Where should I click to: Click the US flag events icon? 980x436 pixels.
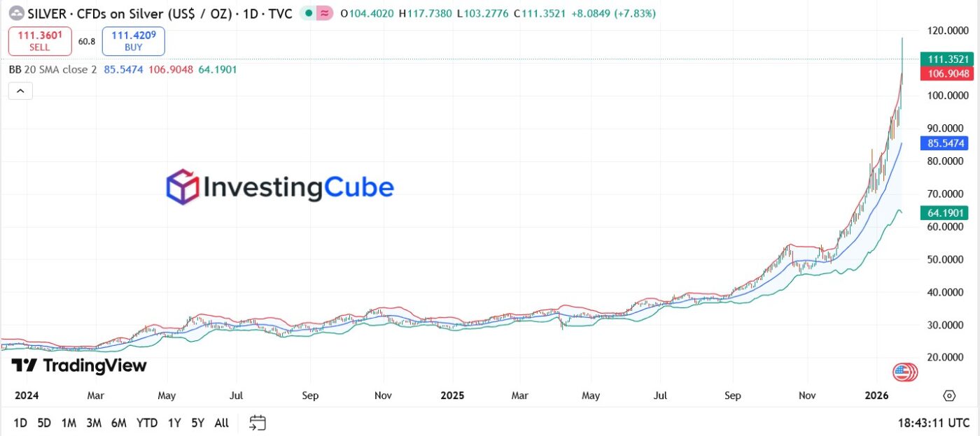(904, 373)
